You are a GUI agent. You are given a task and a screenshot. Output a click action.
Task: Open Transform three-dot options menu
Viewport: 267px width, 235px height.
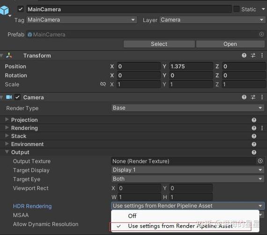click(262, 55)
